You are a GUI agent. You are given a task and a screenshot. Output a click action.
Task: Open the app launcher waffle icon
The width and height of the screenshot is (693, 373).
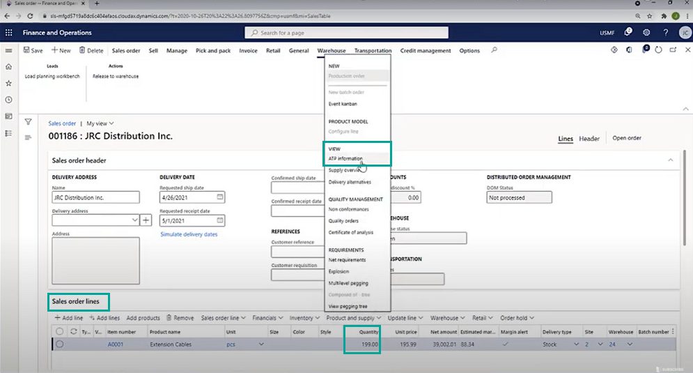click(x=9, y=33)
